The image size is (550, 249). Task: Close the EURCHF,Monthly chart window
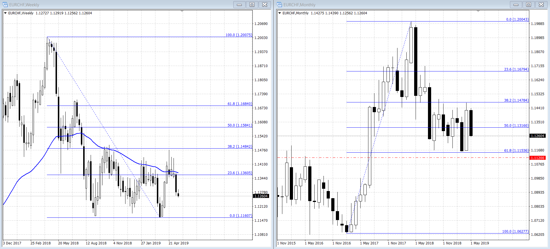pos(541,5)
